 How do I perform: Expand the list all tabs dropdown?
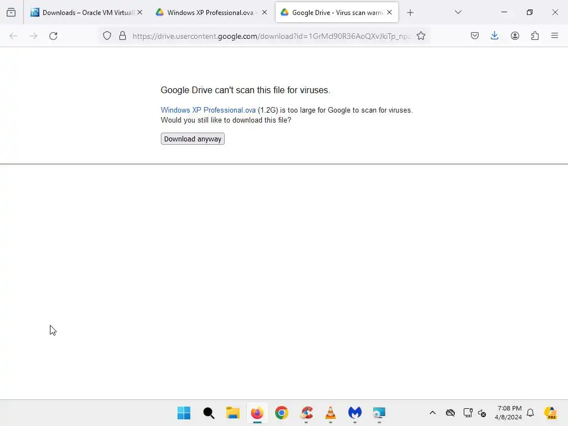[458, 12]
